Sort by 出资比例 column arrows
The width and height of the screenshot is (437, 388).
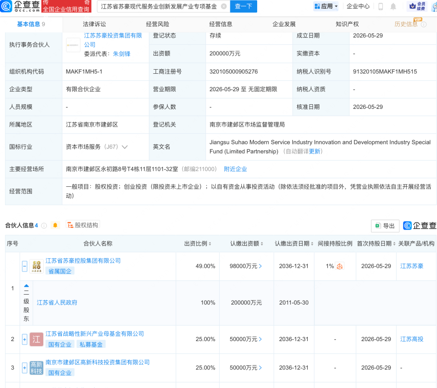click(x=210, y=244)
